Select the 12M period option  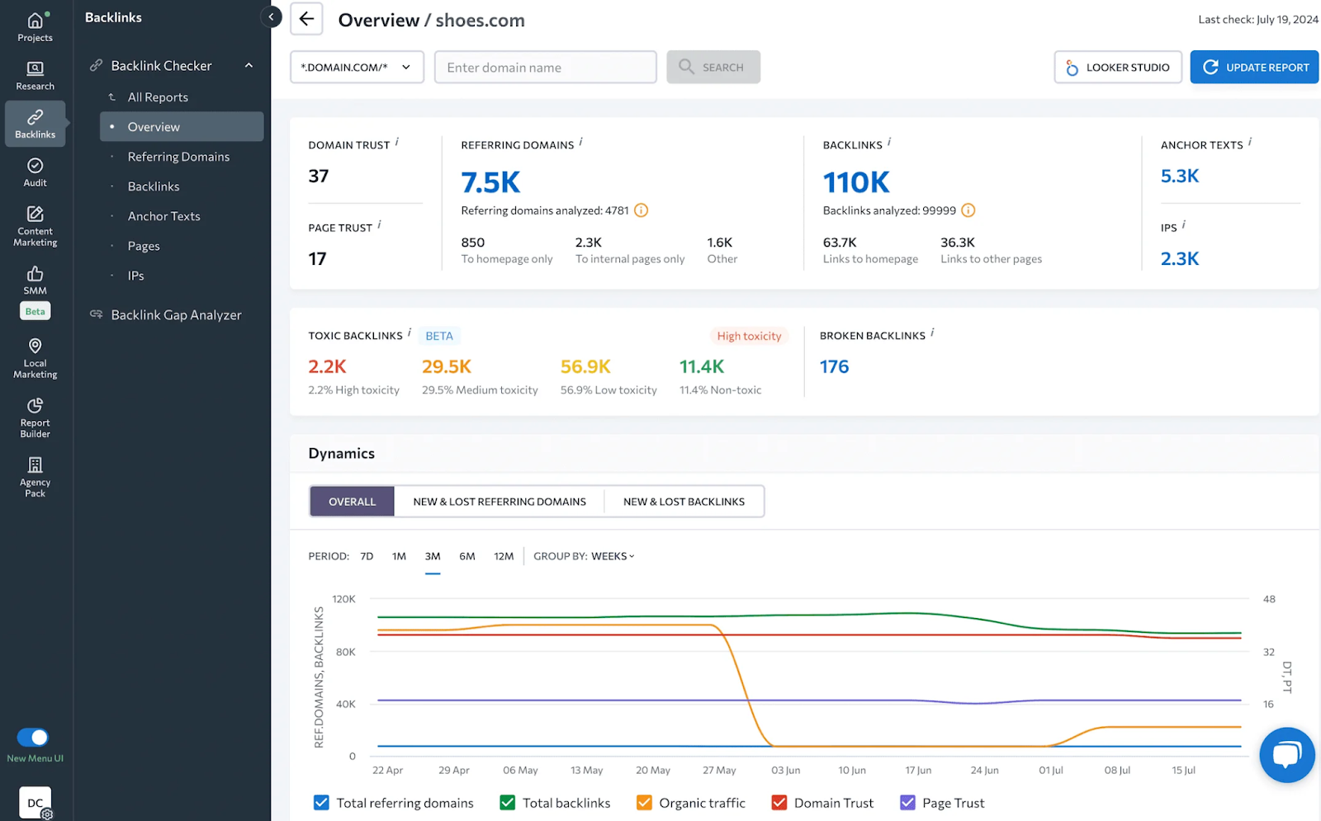pyautogui.click(x=504, y=556)
